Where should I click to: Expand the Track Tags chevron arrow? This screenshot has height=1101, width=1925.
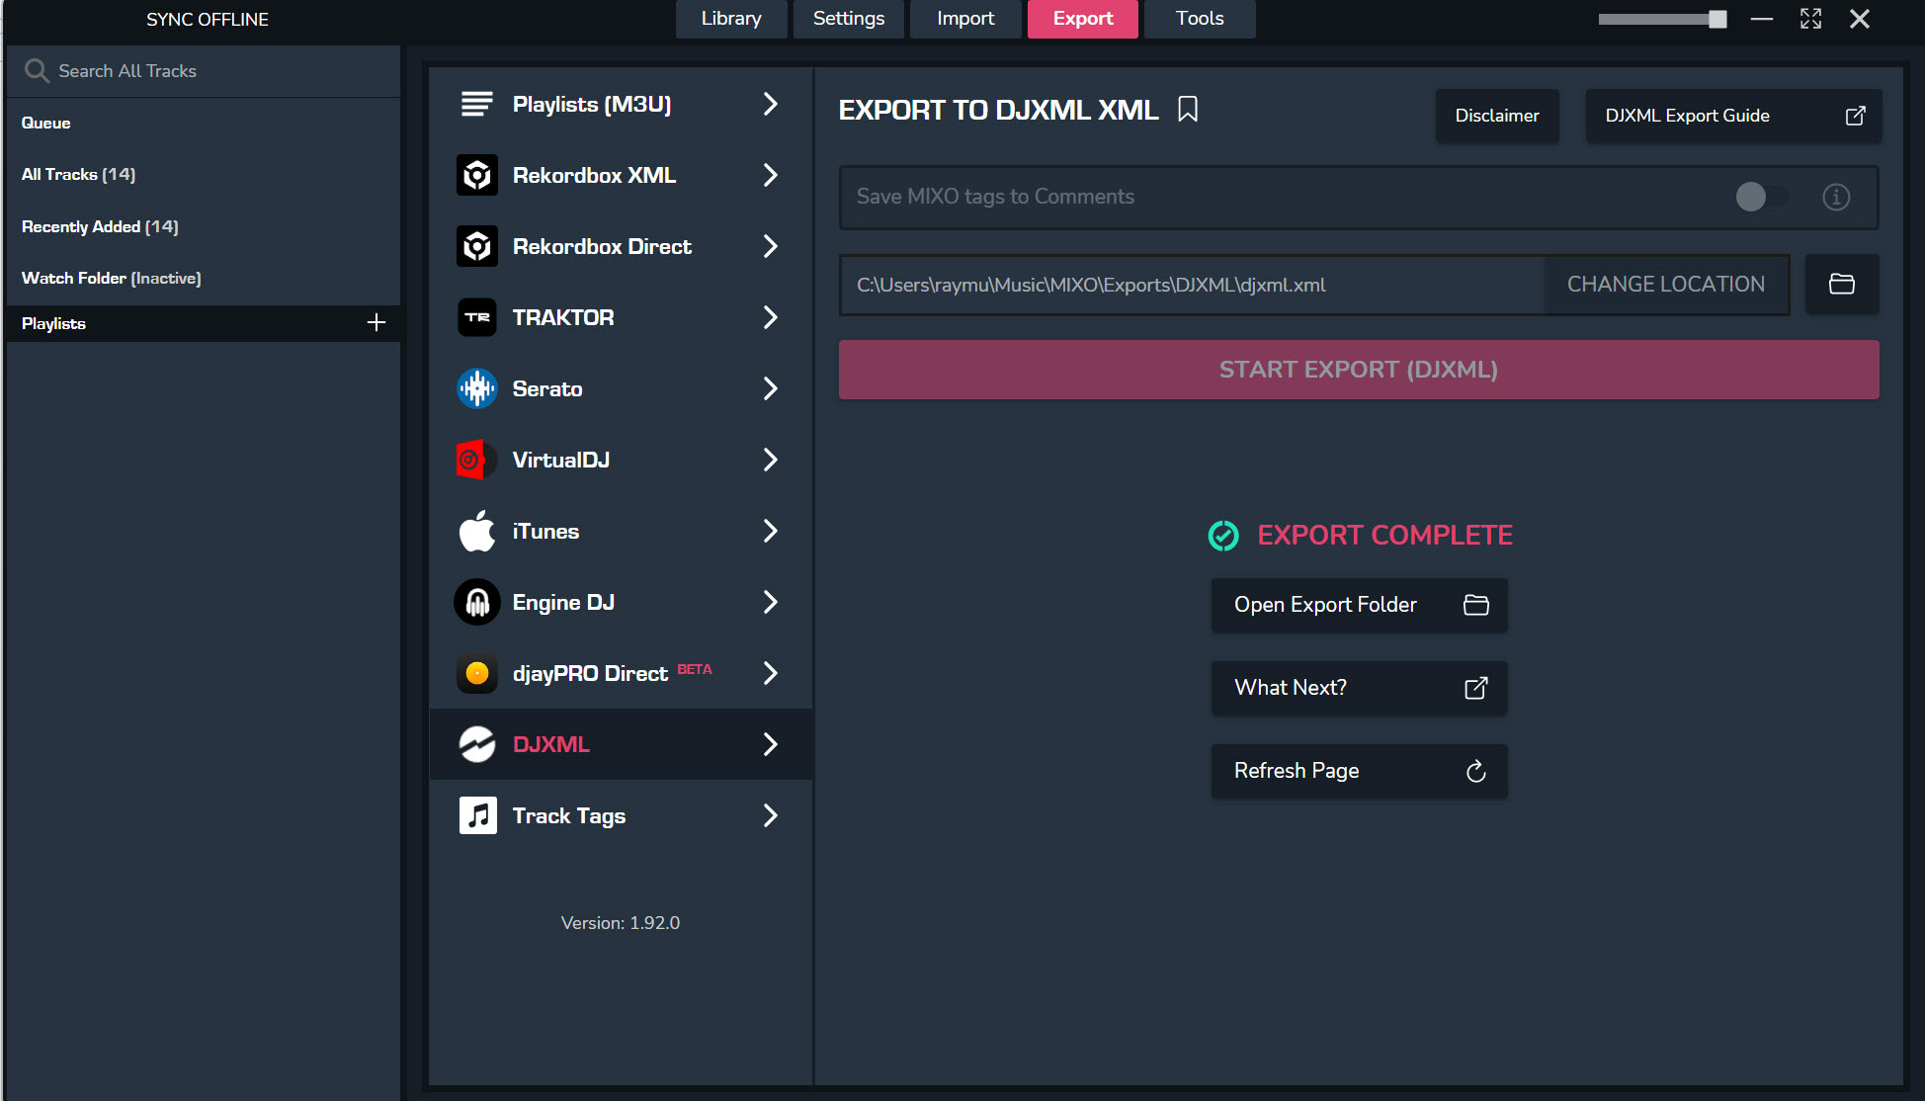click(771, 815)
